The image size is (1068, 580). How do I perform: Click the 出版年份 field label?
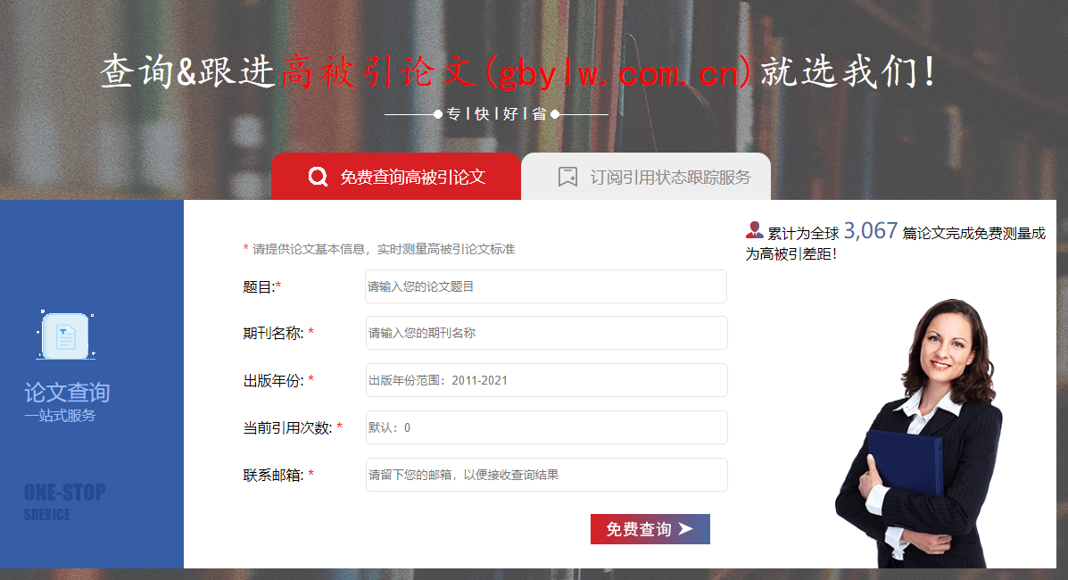pyautogui.click(x=278, y=380)
